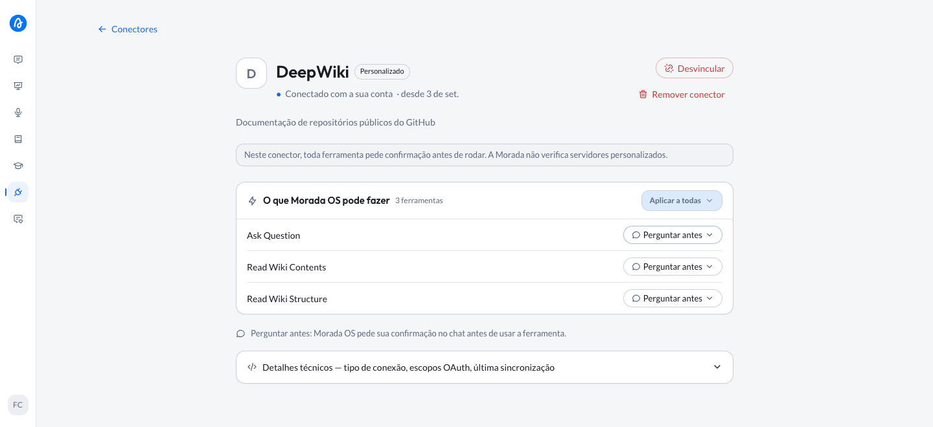Click the code brackets icon in Detalhes técnicos

(x=252, y=367)
